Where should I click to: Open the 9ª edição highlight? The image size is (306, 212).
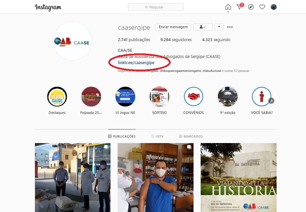click(x=227, y=97)
